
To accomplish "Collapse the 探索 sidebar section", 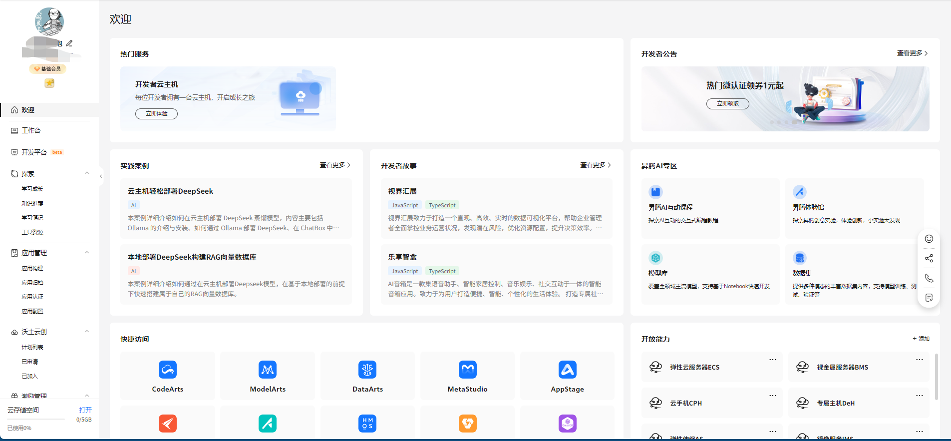I will [x=87, y=173].
